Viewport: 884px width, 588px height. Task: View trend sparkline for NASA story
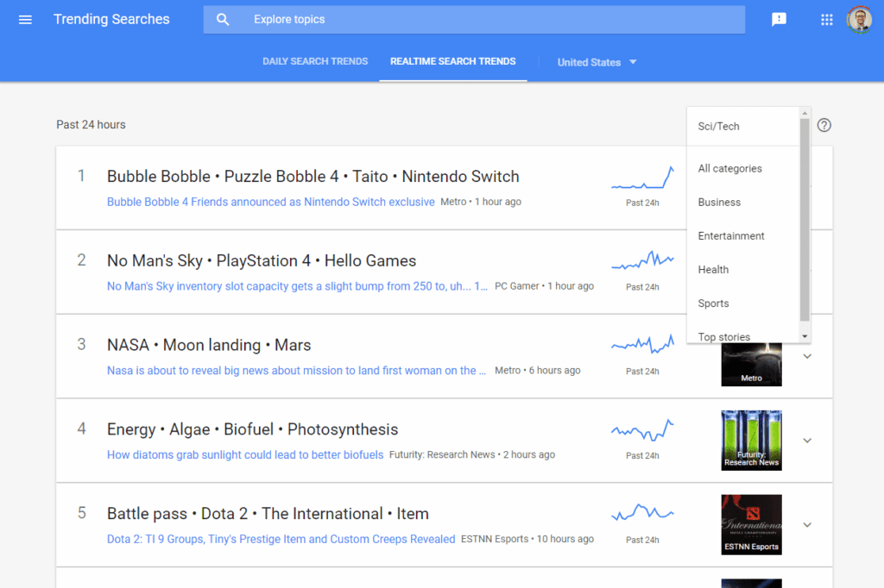tap(642, 344)
